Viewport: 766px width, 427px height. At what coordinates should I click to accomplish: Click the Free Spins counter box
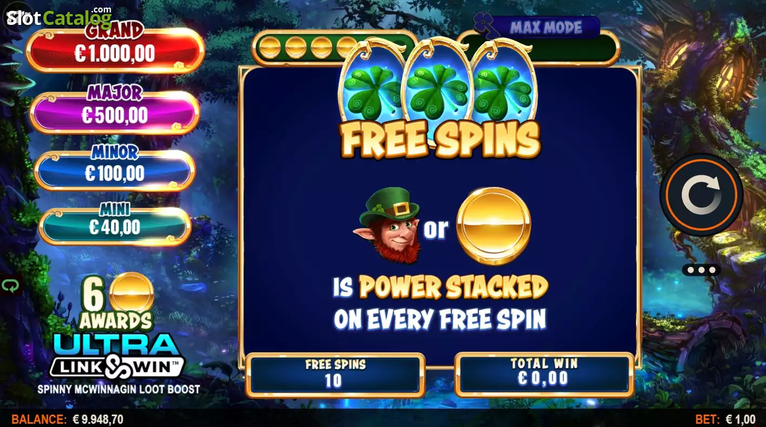(x=335, y=375)
